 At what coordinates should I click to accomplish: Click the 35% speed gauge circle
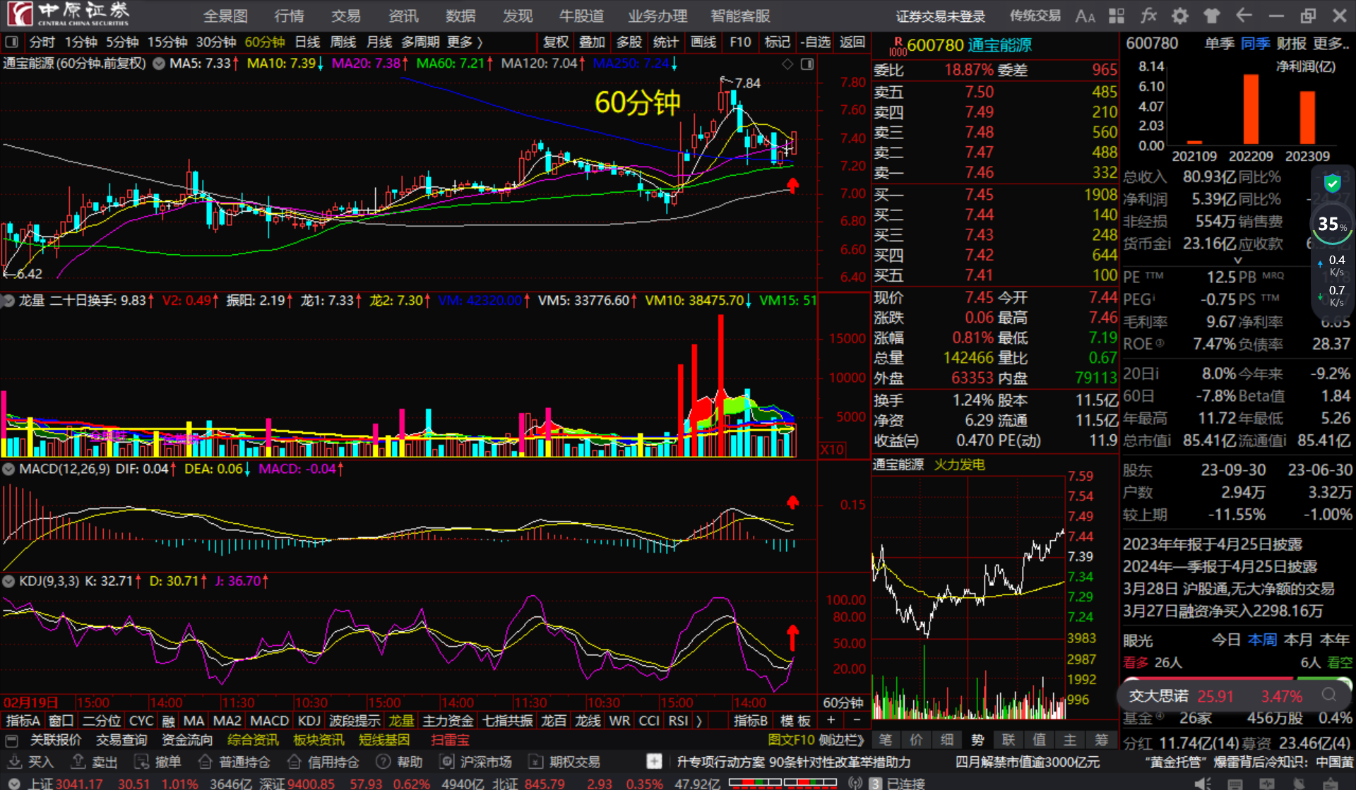pos(1332,225)
